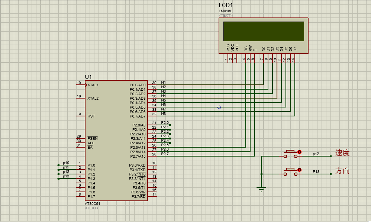Click the RS pin label on the LCD
The height and width of the screenshot is (222, 371).
click(x=246, y=49)
